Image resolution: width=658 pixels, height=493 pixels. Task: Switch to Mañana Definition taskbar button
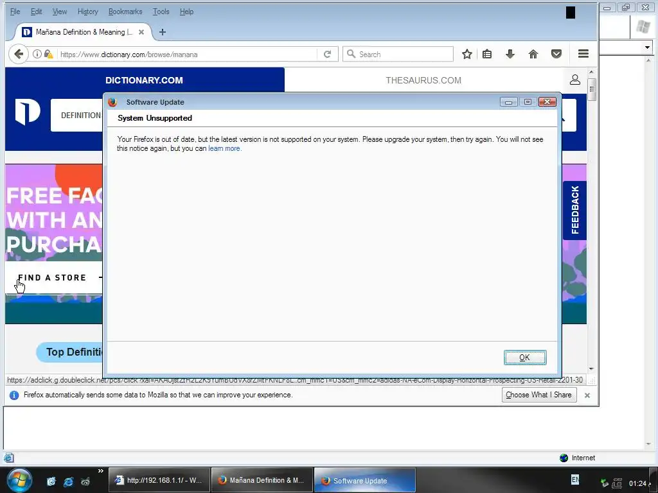pos(262,480)
